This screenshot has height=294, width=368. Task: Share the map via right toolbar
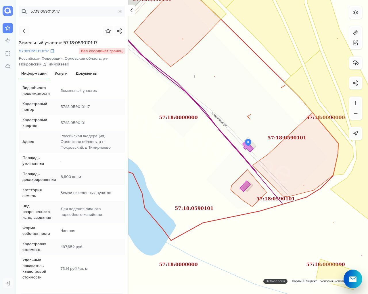pos(355,83)
